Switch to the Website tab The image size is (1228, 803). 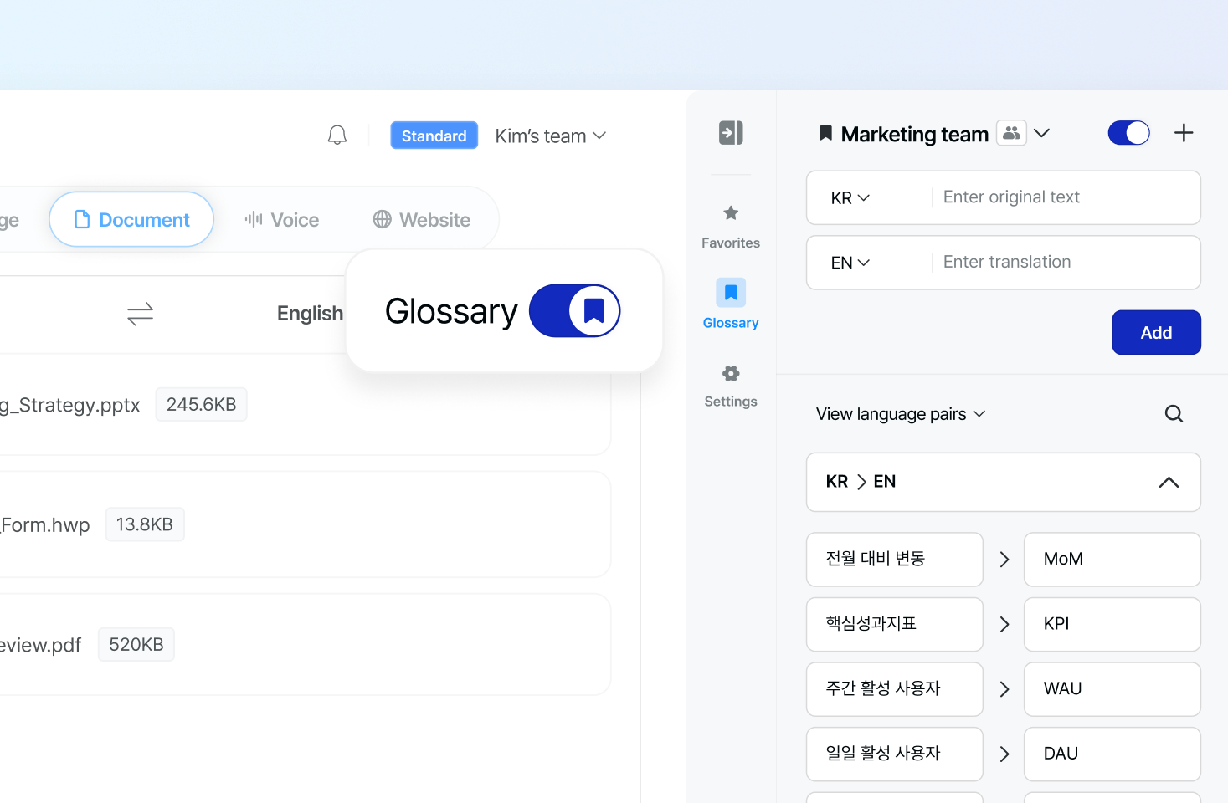(422, 220)
